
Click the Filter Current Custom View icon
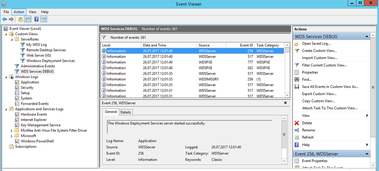point(297,65)
